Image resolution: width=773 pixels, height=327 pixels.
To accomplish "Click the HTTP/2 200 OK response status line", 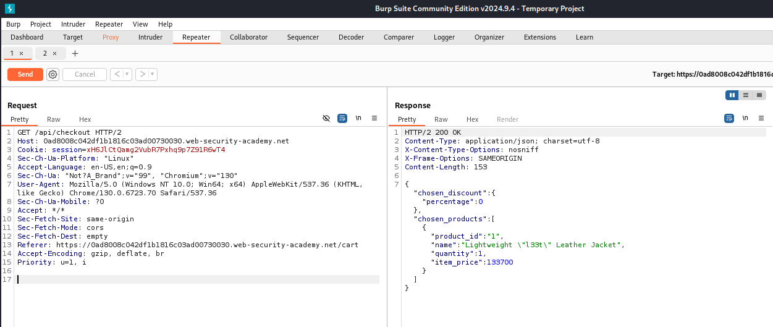I will tap(433, 132).
